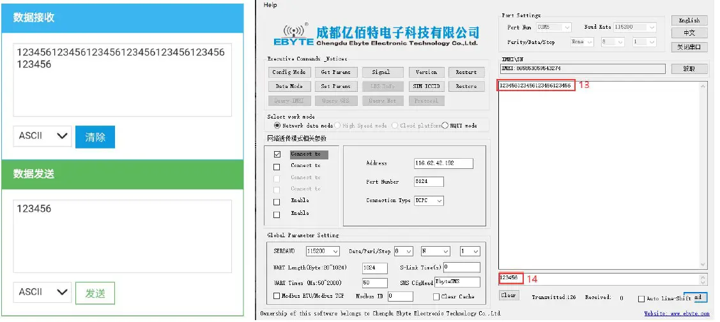Check the second Enable checkbox
Viewport: 720px width, 322px height.
pos(277,214)
